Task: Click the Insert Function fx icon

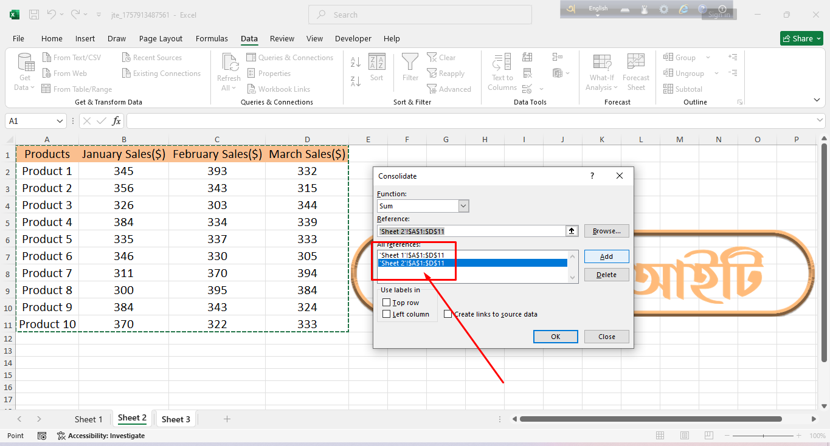Action: click(x=116, y=121)
